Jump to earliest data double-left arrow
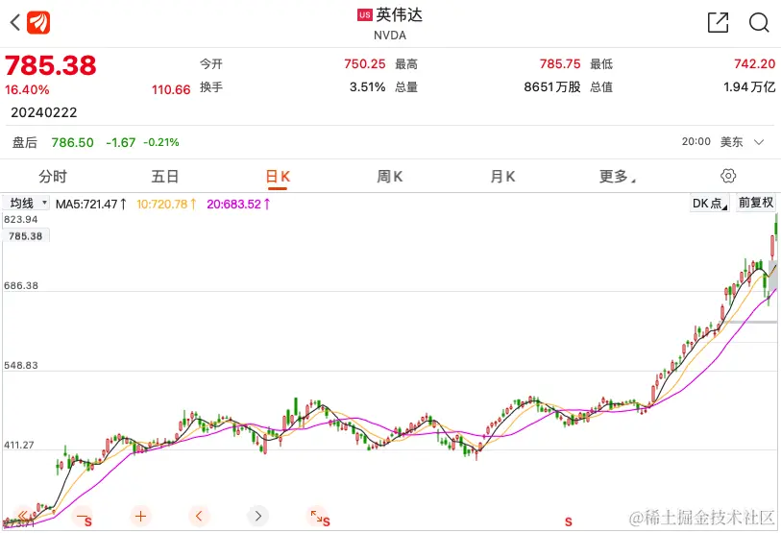 [x=23, y=516]
